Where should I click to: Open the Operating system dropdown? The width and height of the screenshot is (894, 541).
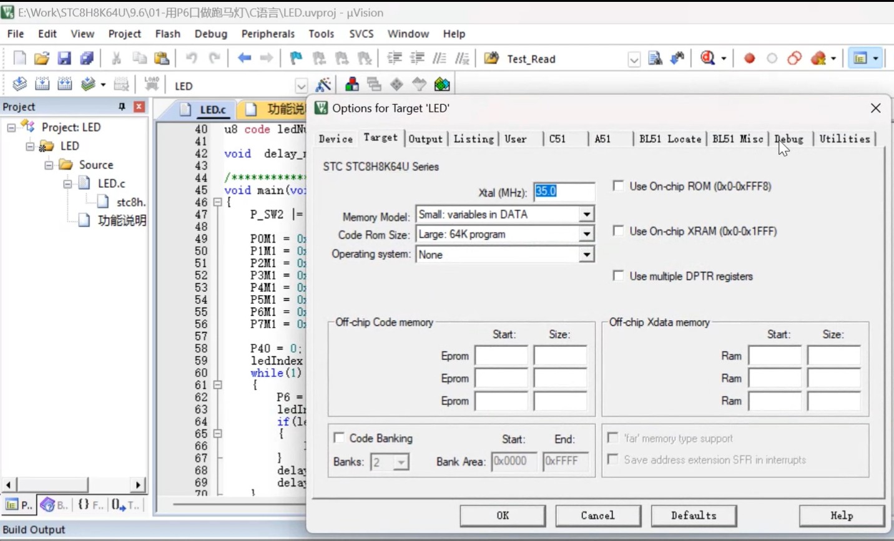(x=586, y=255)
